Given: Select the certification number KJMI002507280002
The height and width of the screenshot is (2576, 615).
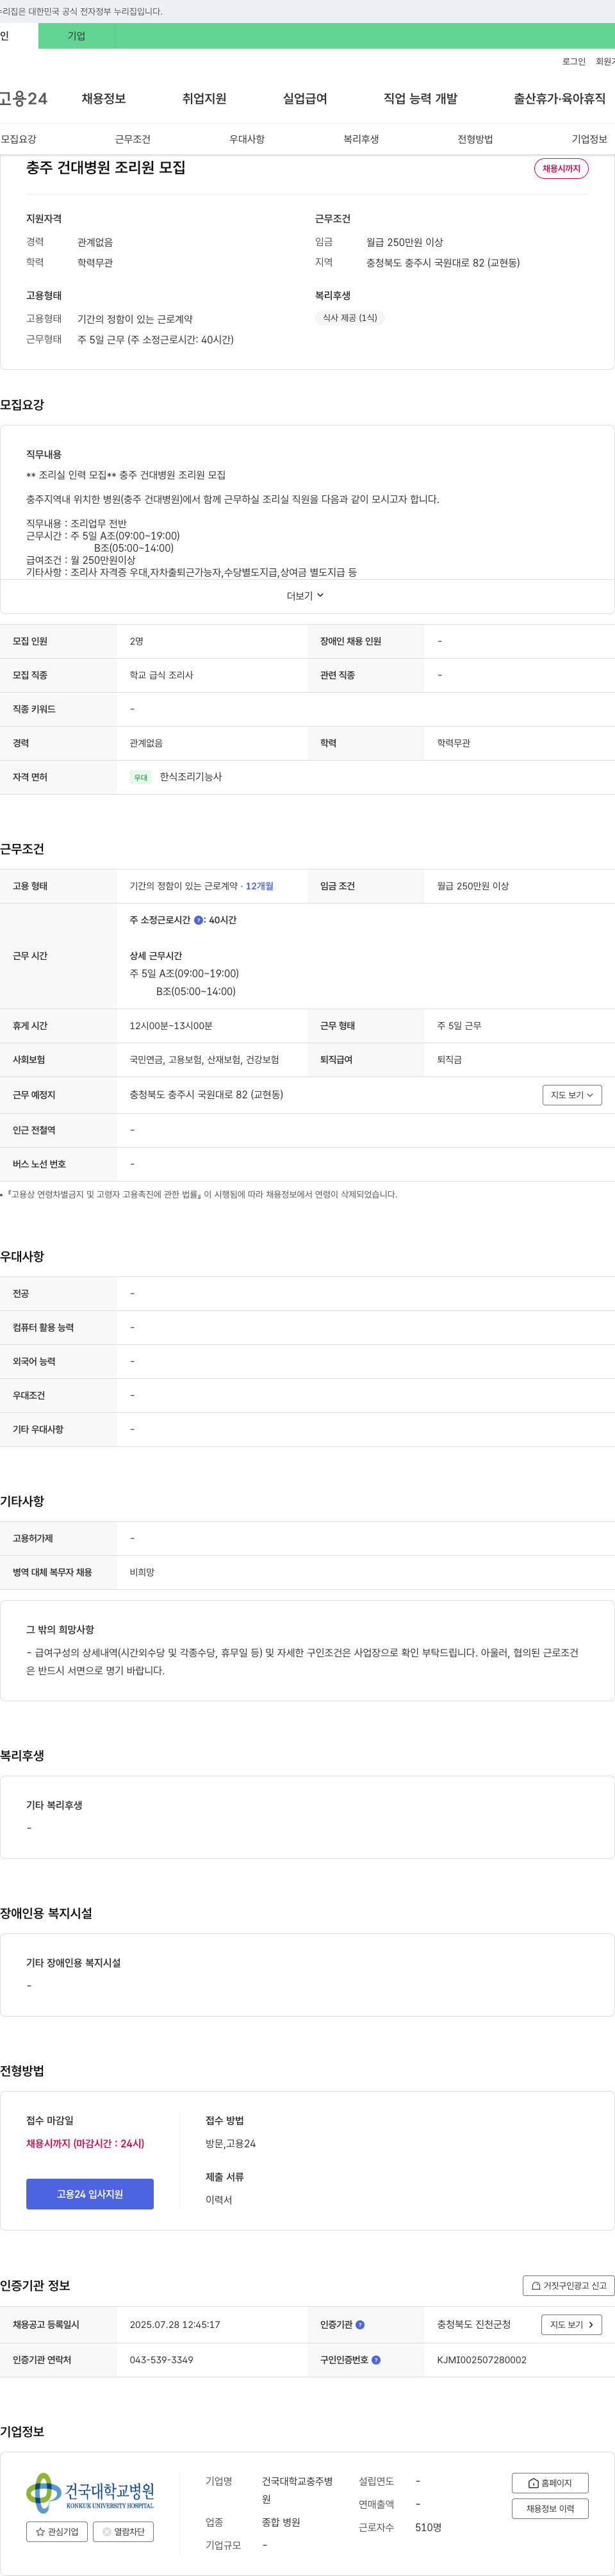Looking at the screenshot, I should [482, 2360].
